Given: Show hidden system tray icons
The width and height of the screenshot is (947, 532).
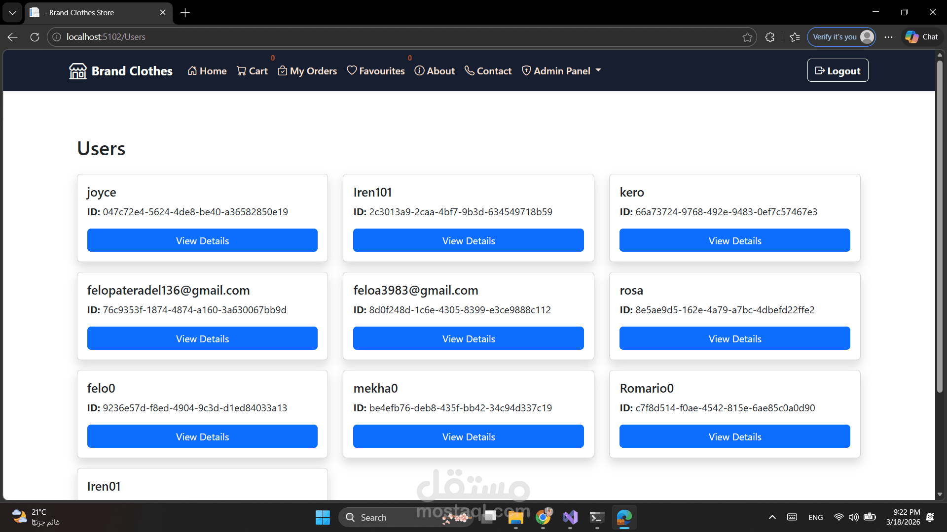Looking at the screenshot, I should (772, 517).
